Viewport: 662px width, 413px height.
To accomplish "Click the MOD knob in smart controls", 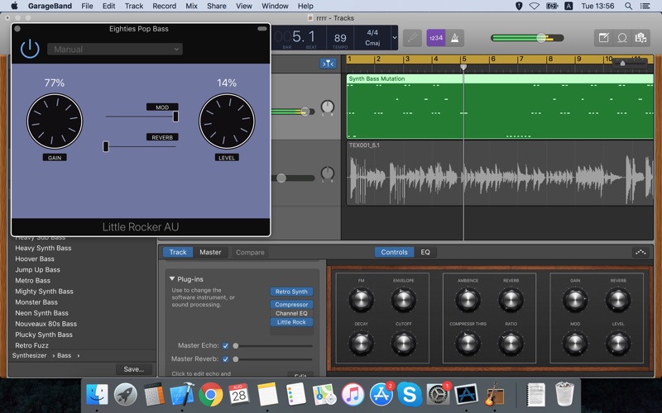I will tap(575, 344).
